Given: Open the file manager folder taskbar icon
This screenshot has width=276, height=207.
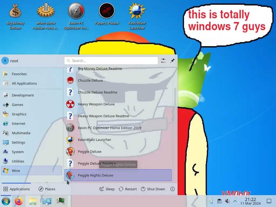Looking at the screenshot, I should pyautogui.click(x=33, y=201).
